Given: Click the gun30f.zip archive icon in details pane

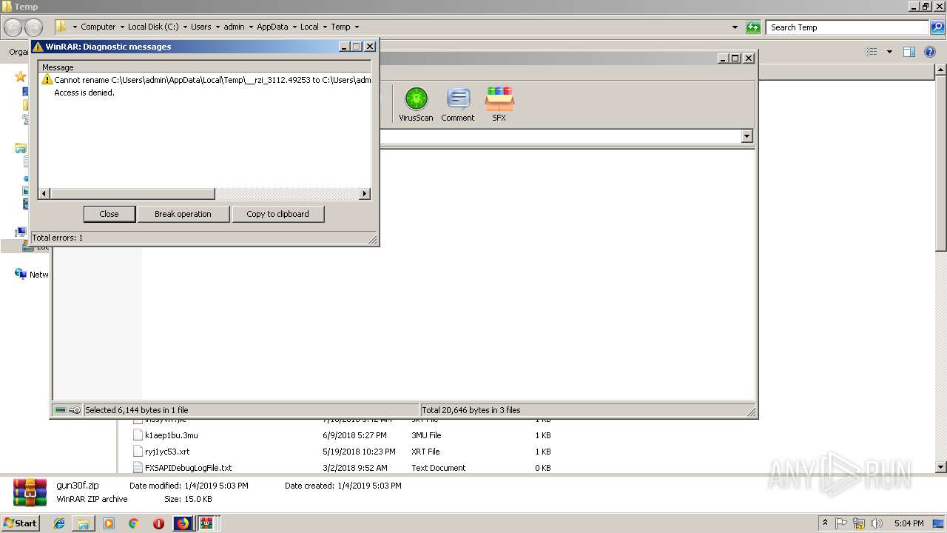Looking at the screenshot, I should pyautogui.click(x=30, y=493).
